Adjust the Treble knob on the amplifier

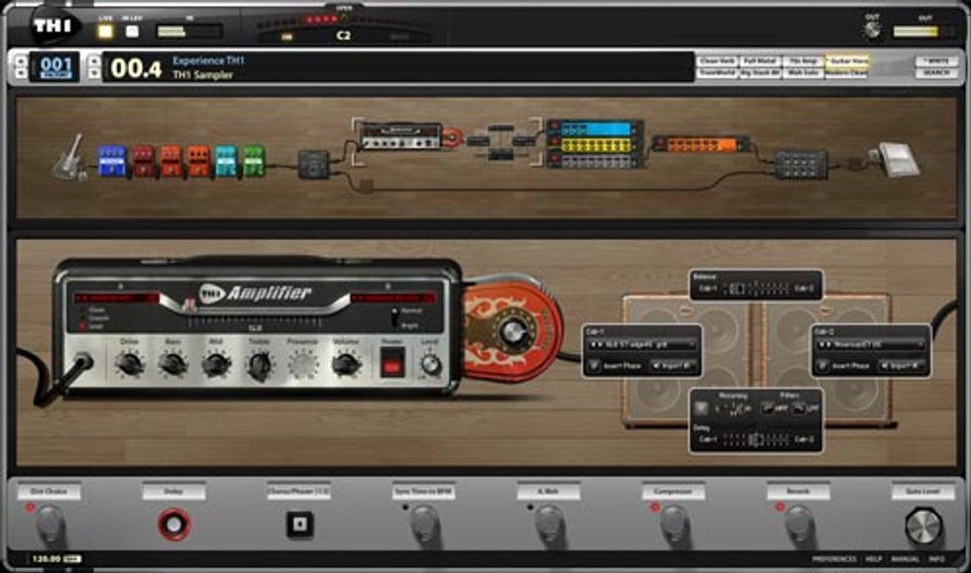[260, 365]
